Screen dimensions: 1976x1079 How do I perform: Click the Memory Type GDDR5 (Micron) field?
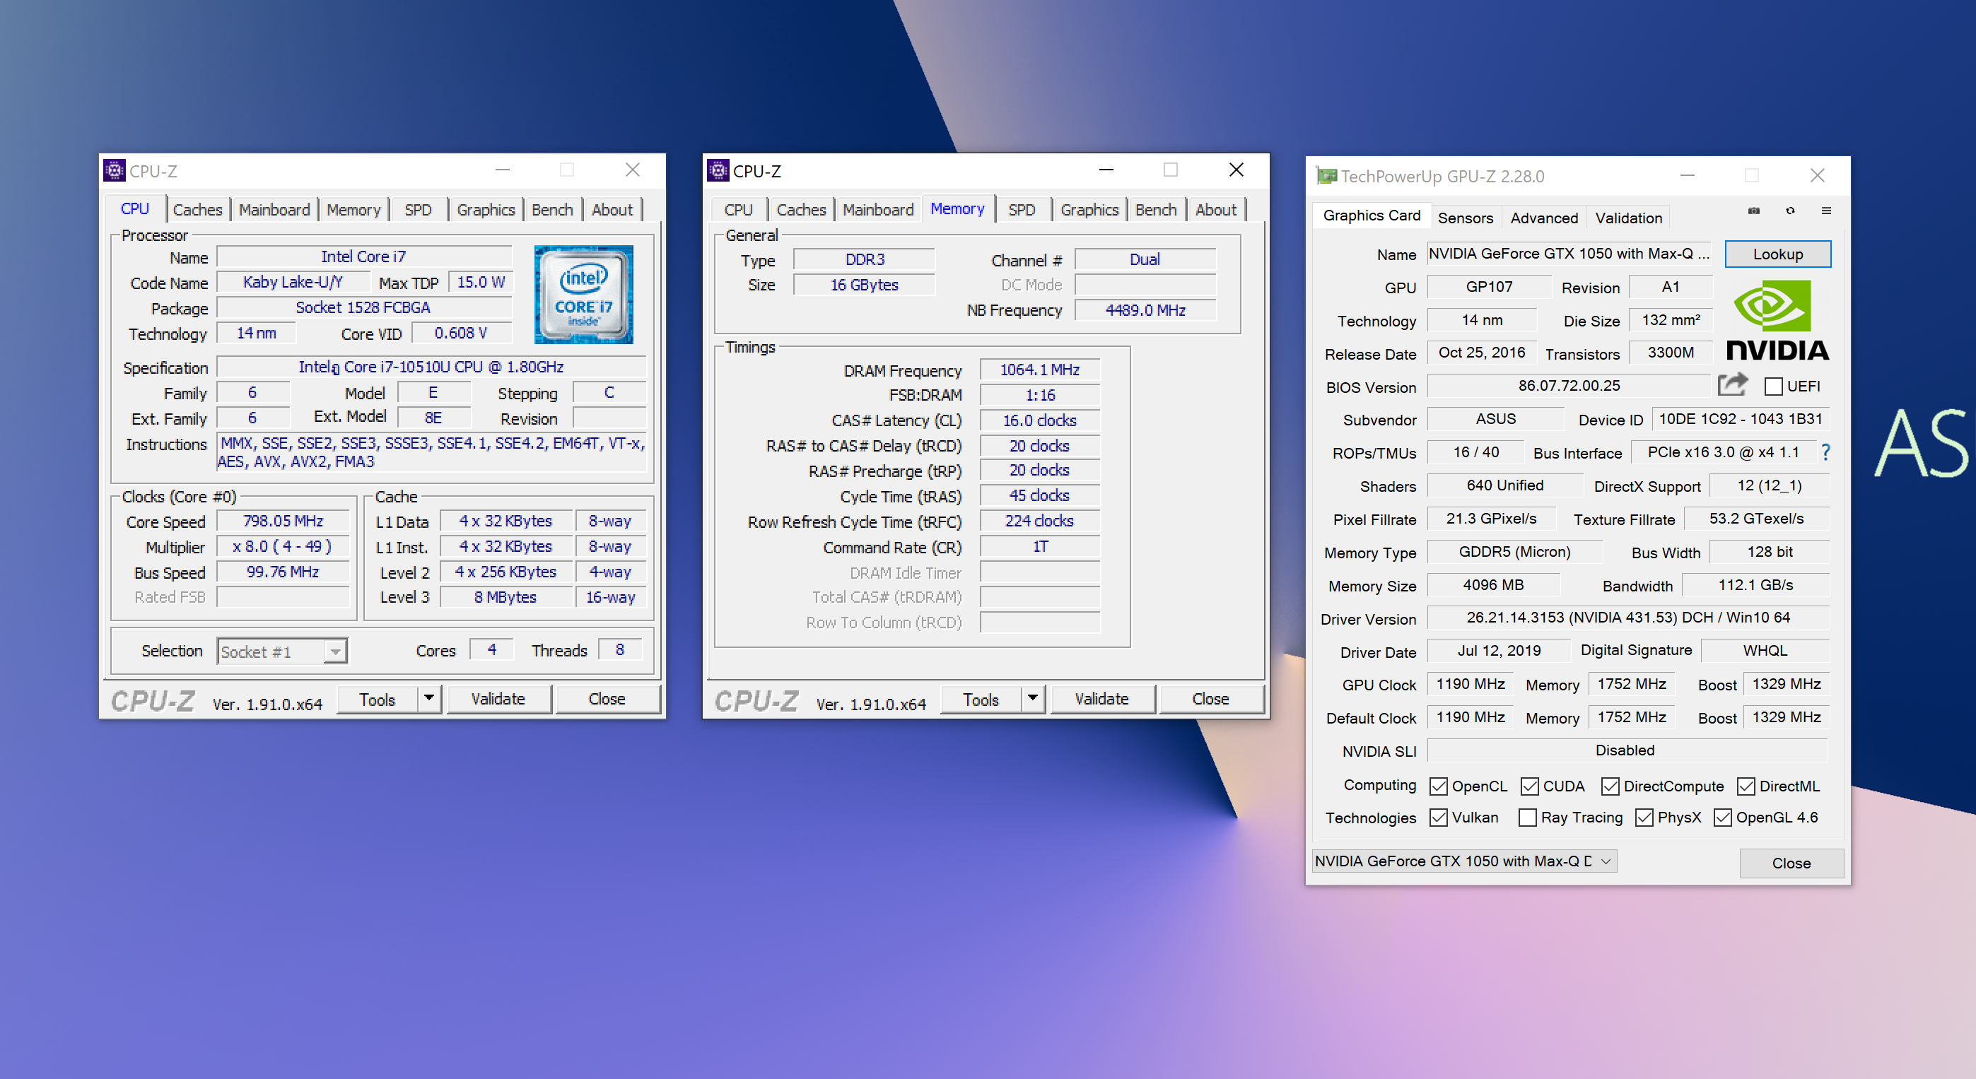click(1514, 551)
